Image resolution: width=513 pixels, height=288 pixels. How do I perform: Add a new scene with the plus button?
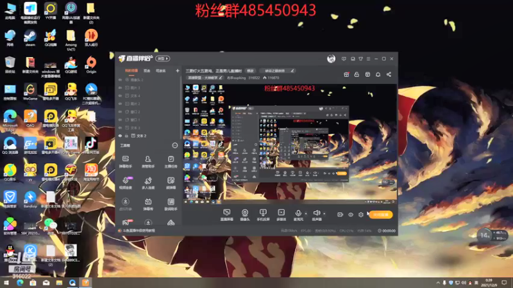pyautogui.click(x=178, y=70)
